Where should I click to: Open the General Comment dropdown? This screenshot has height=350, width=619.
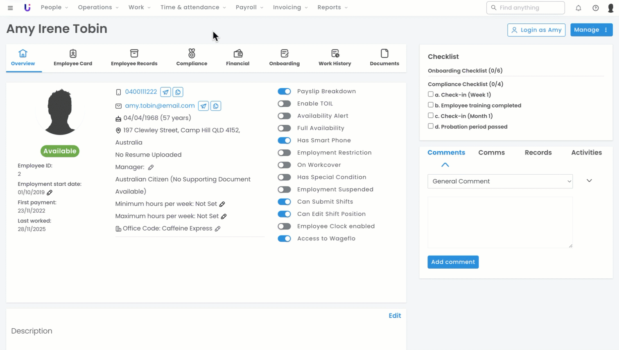pyautogui.click(x=500, y=181)
